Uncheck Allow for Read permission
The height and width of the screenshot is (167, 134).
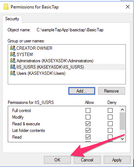click(x=88, y=137)
